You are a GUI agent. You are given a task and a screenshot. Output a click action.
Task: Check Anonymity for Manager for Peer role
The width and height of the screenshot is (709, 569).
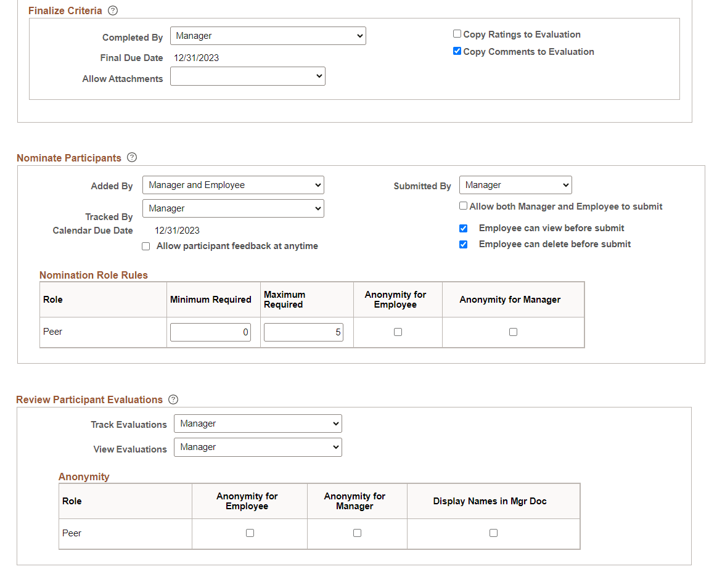513,332
